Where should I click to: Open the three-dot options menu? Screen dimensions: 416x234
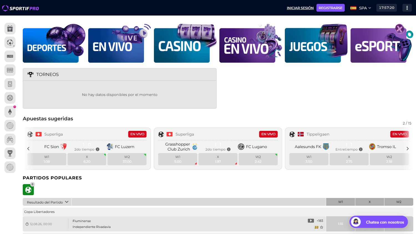point(407,8)
